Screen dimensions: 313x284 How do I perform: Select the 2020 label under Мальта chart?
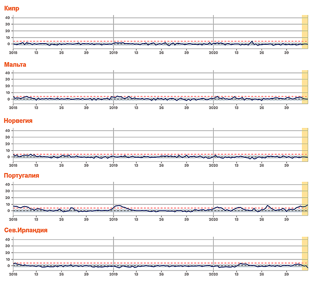[x=213, y=108]
